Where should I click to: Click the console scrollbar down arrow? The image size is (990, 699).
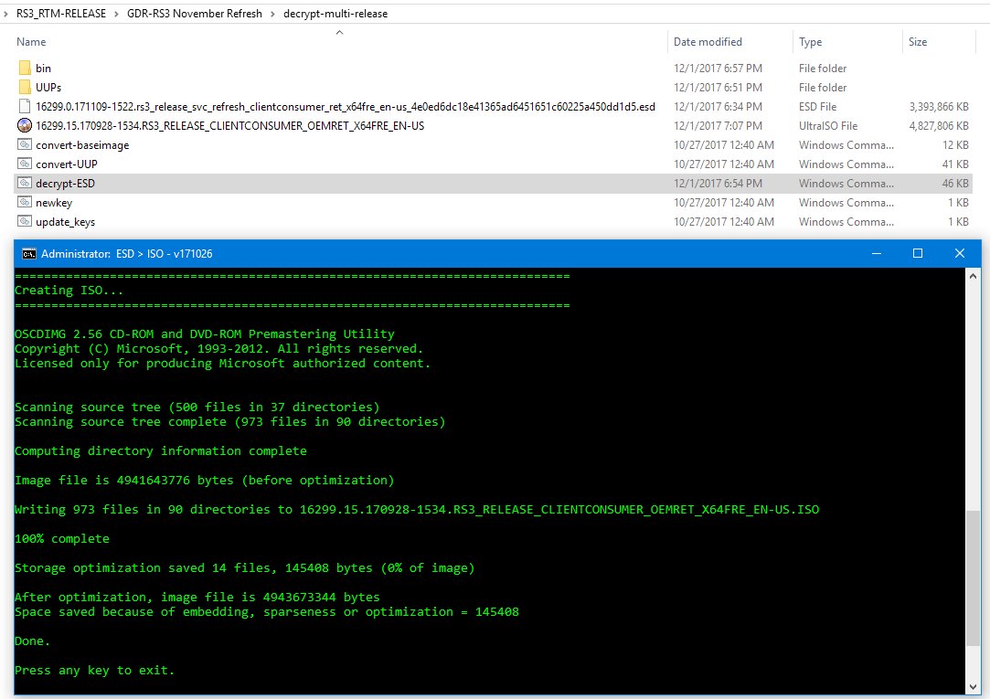pyautogui.click(x=973, y=686)
